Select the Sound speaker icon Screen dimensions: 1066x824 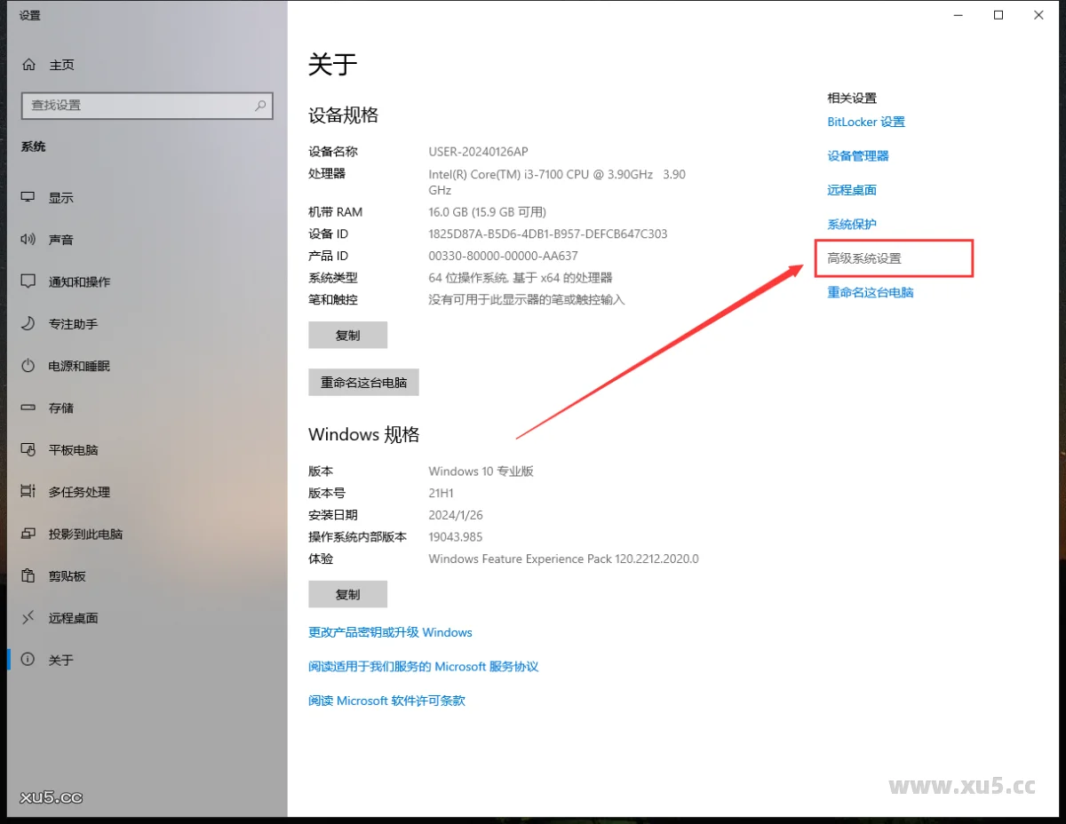28,240
